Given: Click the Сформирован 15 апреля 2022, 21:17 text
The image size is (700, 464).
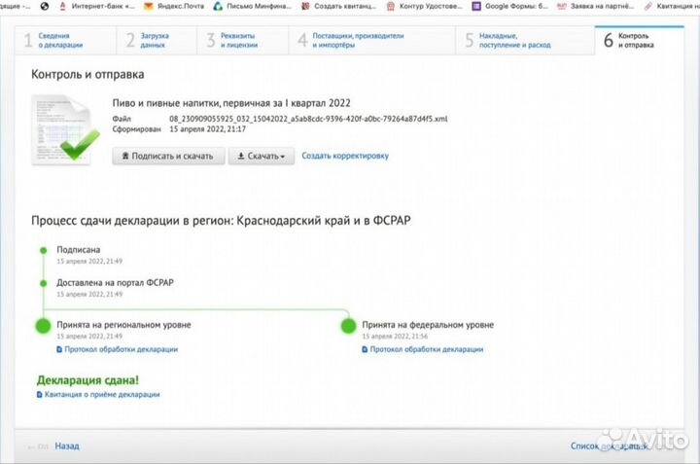Looking at the screenshot, I should (x=179, y=129).
